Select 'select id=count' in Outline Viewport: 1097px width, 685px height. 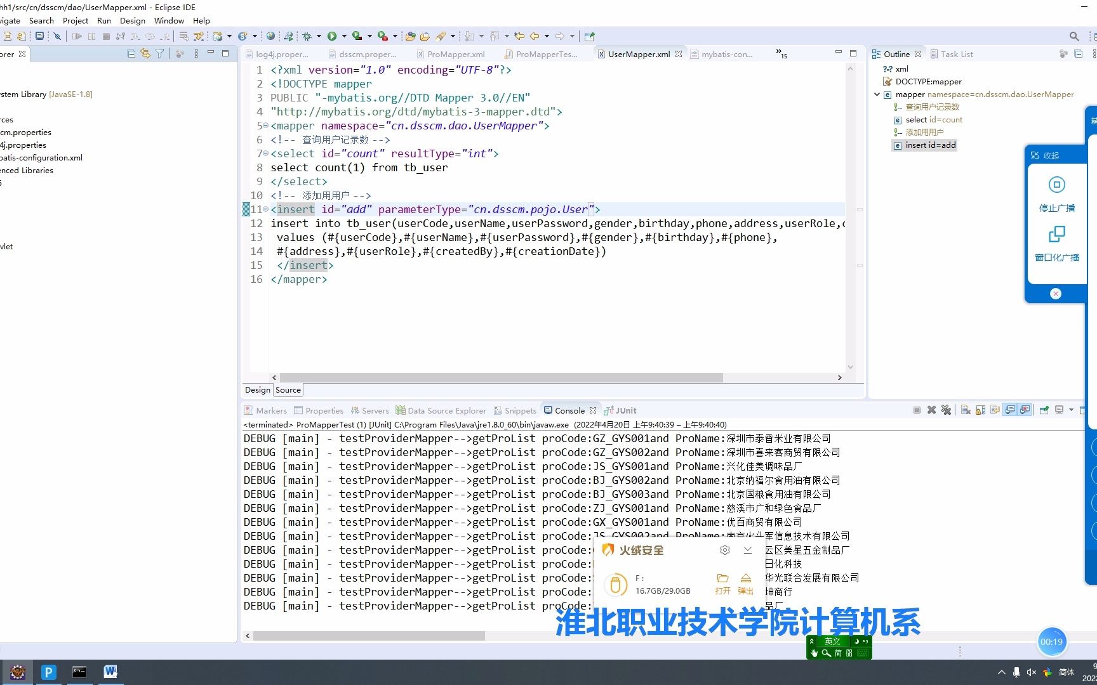(x=928, y=119)
